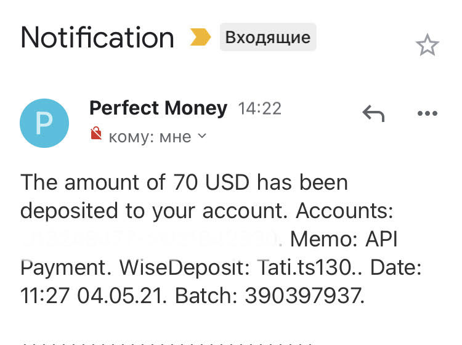Expand the 'кому: мне' recipient details
462x345 pixels.
click(150, 136)
